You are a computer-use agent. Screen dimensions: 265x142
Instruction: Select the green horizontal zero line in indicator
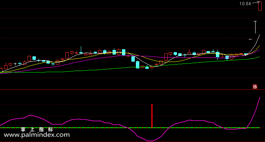(130, 128)
